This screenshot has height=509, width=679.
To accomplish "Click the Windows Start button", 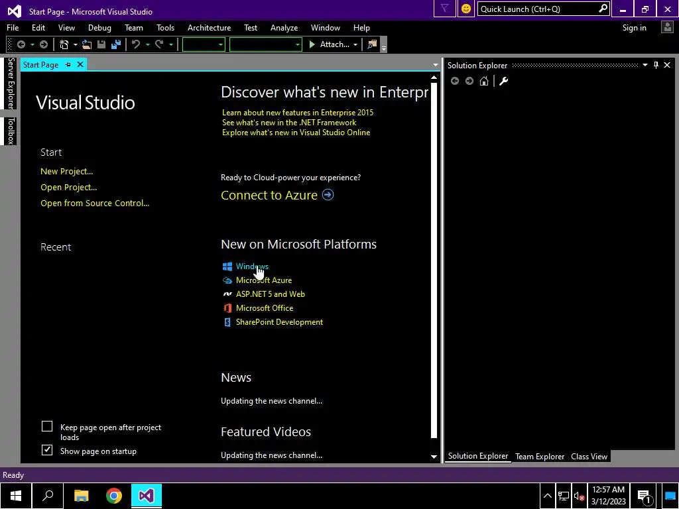I will point(16,496).
